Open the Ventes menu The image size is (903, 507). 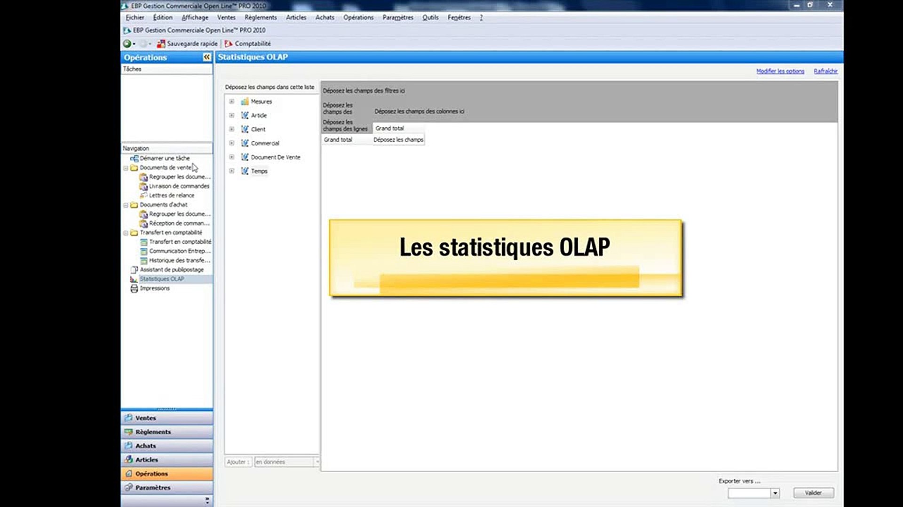point(226,17)
